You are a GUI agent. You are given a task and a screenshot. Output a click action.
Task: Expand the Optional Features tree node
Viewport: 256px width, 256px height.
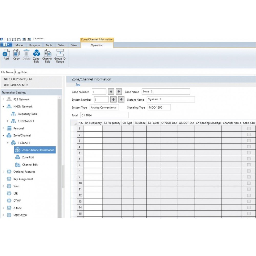(x=4, y=172)
